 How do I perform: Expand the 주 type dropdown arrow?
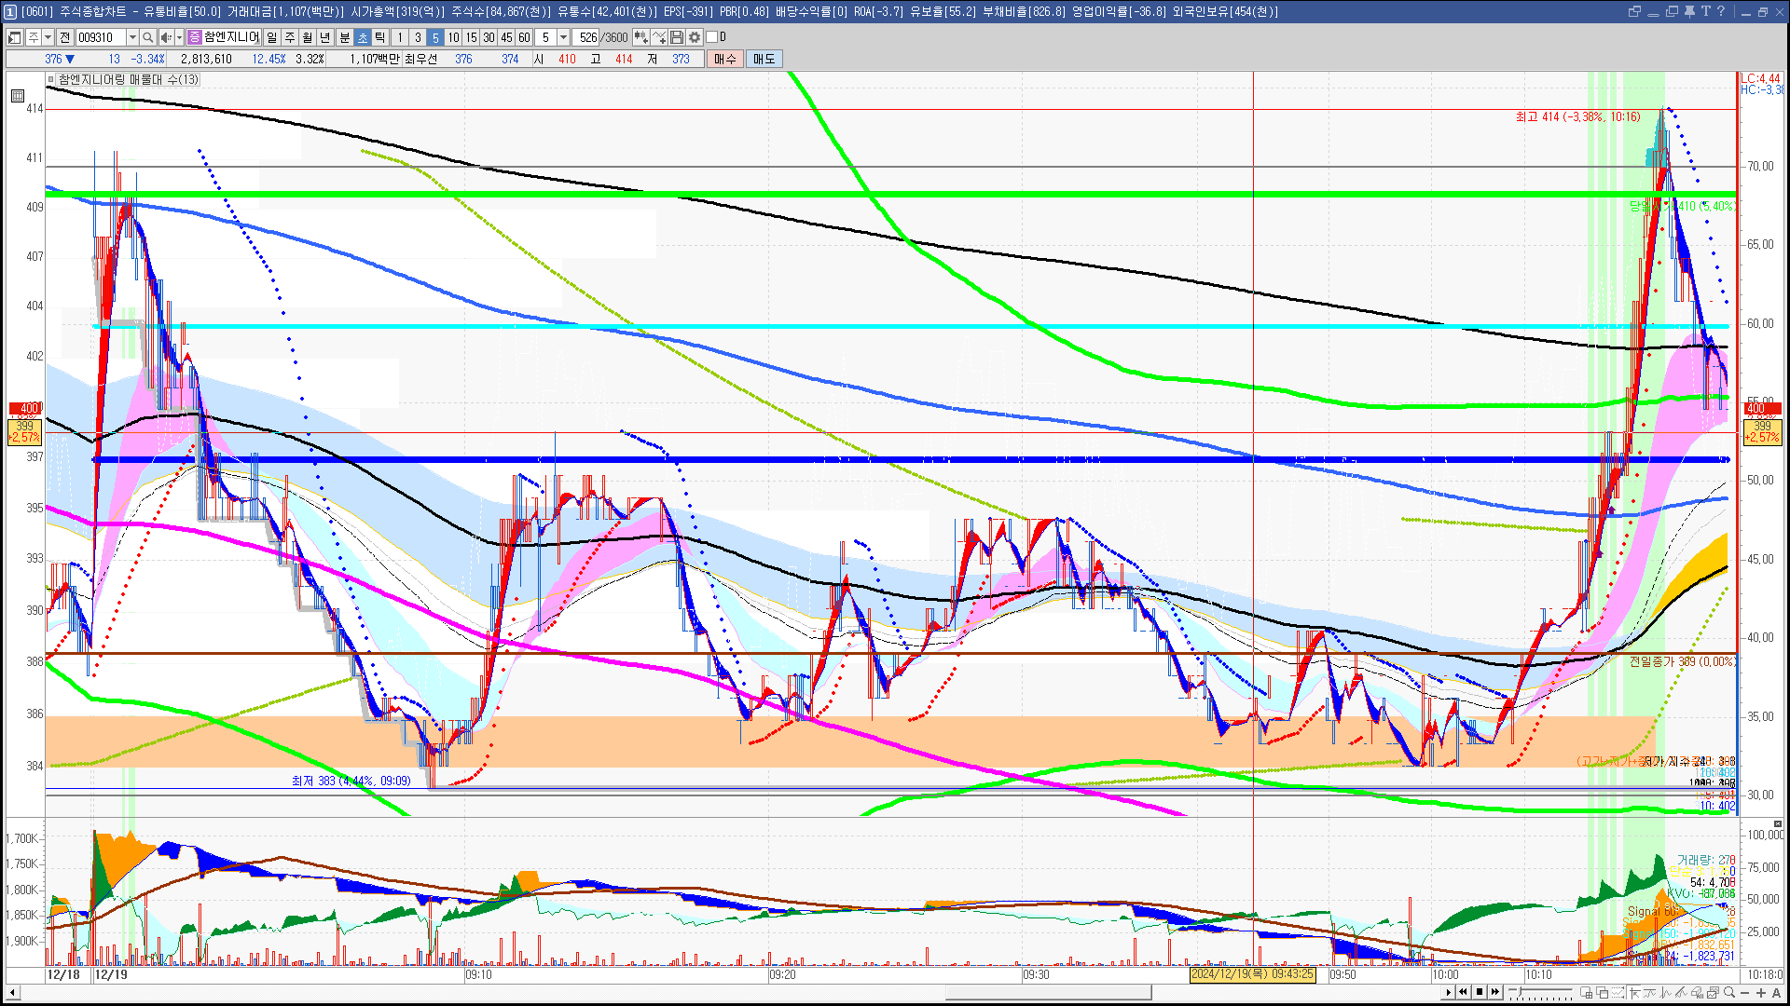pyautogui.click(x=48, y=37)
